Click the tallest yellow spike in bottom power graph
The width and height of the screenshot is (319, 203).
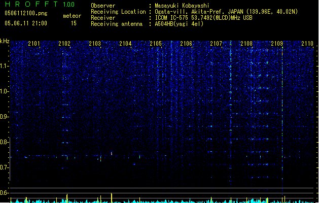coord(112,198)
